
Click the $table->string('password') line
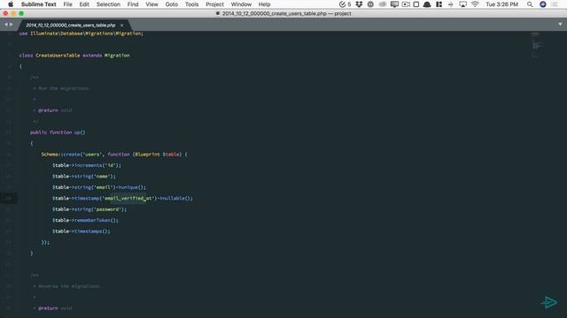(x=89, y=209)
